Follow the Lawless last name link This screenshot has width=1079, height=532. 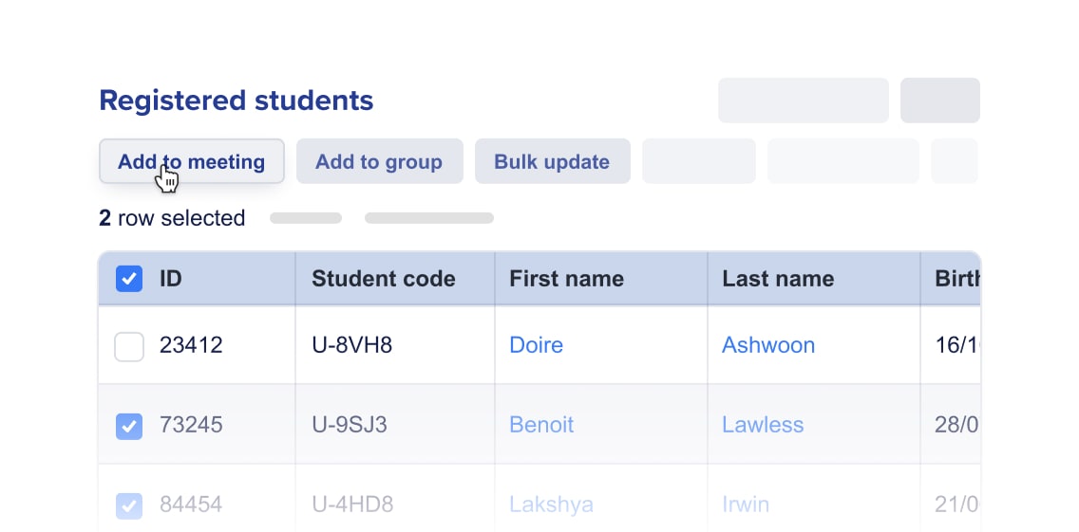(763, 425)
